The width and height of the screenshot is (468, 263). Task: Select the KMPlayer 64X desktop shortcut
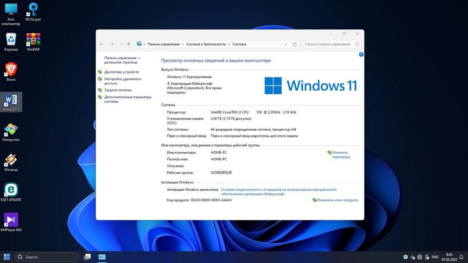[11, 222]
